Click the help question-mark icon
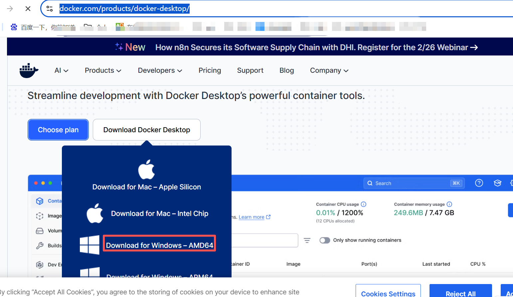This screenshot has width=513, height=297. pos(479,183)
